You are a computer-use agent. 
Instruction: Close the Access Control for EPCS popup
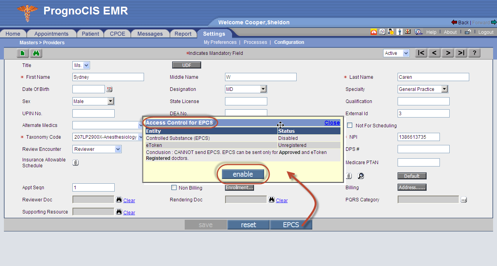click(x=332, y=123)
